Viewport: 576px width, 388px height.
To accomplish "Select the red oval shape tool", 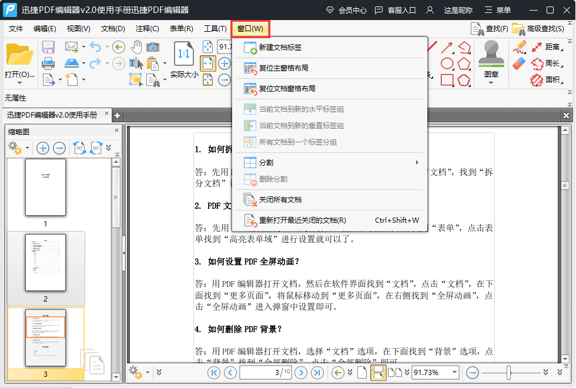I will (447, 63).
